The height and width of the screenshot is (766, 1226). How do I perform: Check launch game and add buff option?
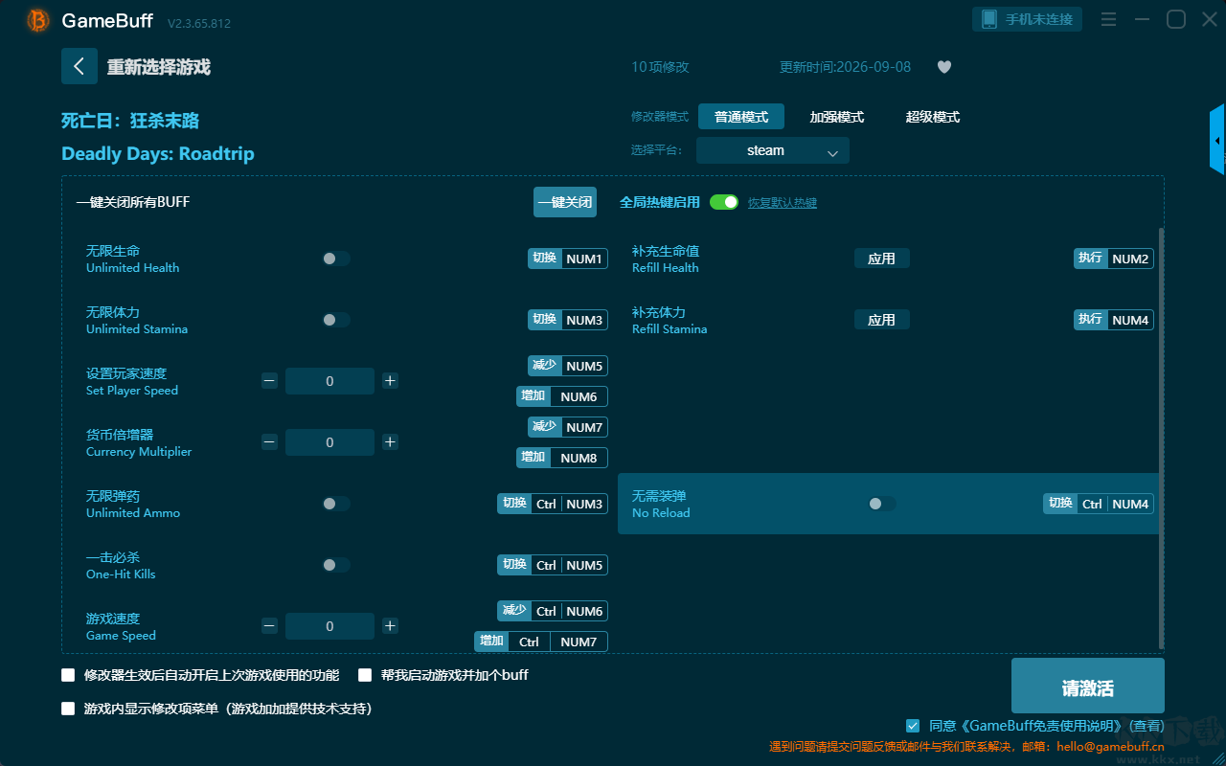pyautogui.click(x=365, y=675)
